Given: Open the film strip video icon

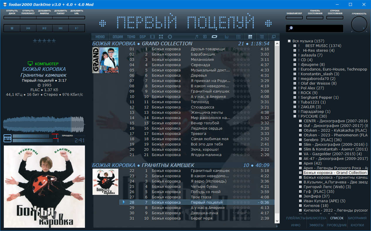Looking at the screenshot, I should pos(152,37).
